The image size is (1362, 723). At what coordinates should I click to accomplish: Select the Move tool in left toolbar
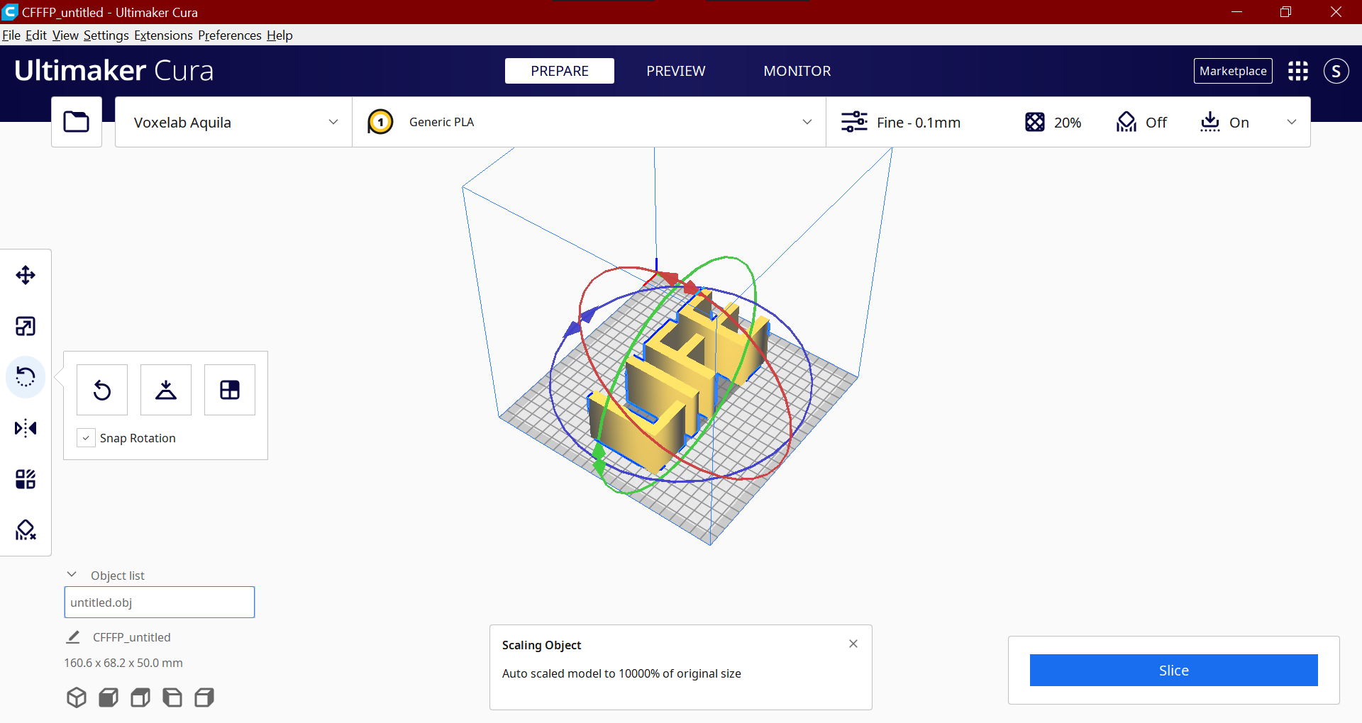click(26, 275)
